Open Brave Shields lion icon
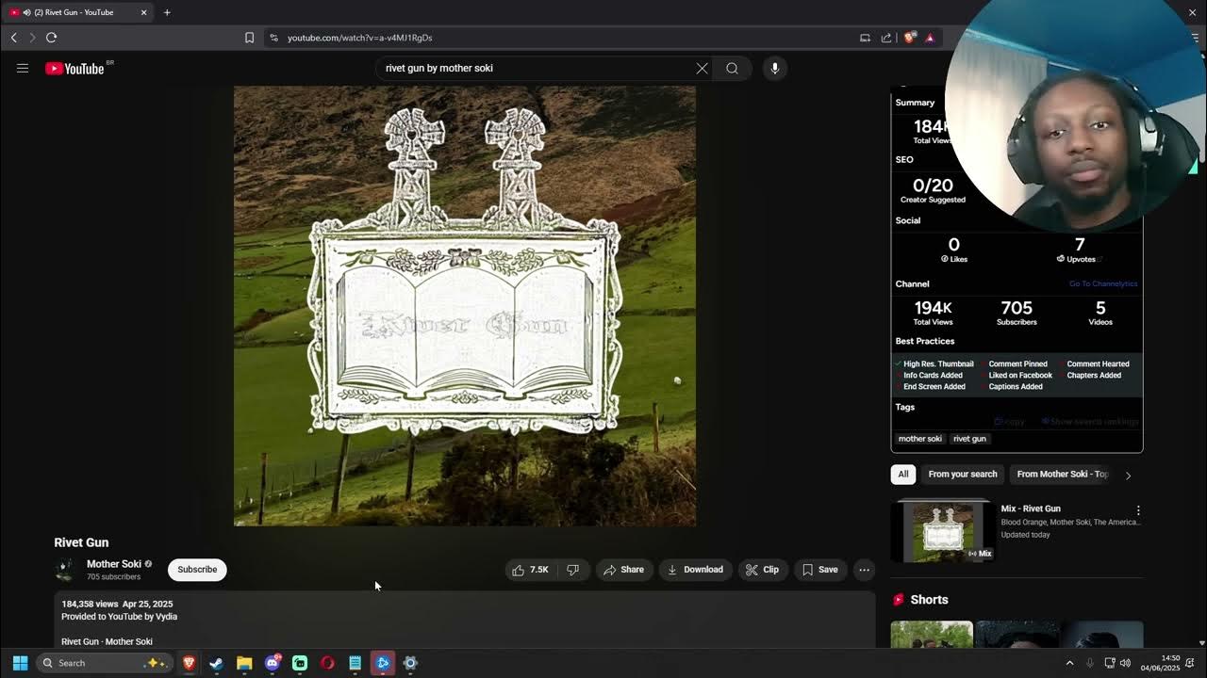 [909, 38]
